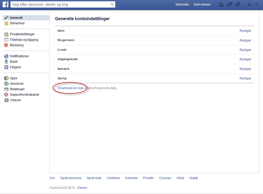Screen dimensions: 263x194
Task: Go to Tidslinje og tagging settings
Action: coord(24,40)
